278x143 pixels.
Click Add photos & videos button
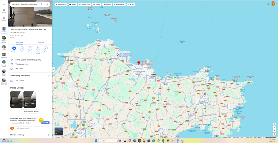30,111
